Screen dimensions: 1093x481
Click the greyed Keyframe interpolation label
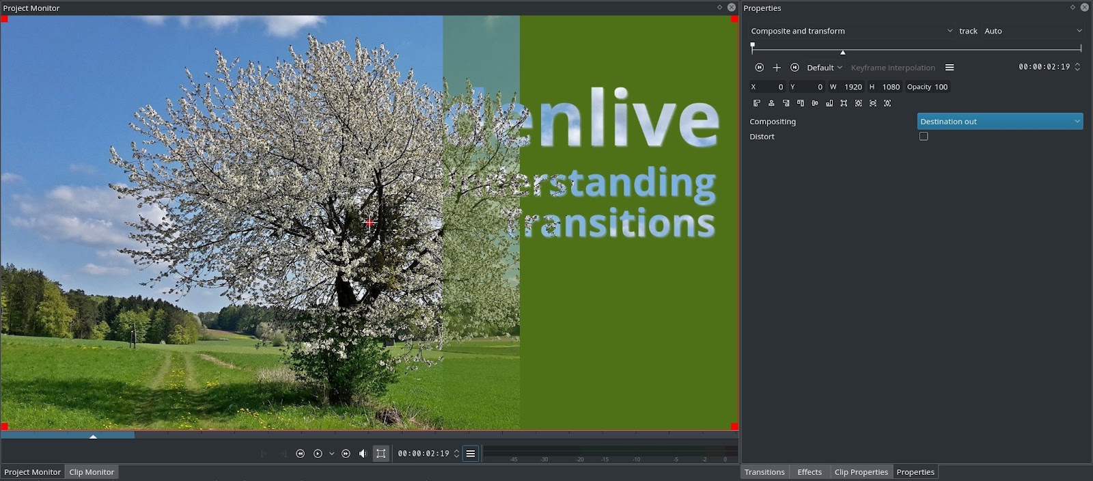pyautogui.click(x=893, y=68)
